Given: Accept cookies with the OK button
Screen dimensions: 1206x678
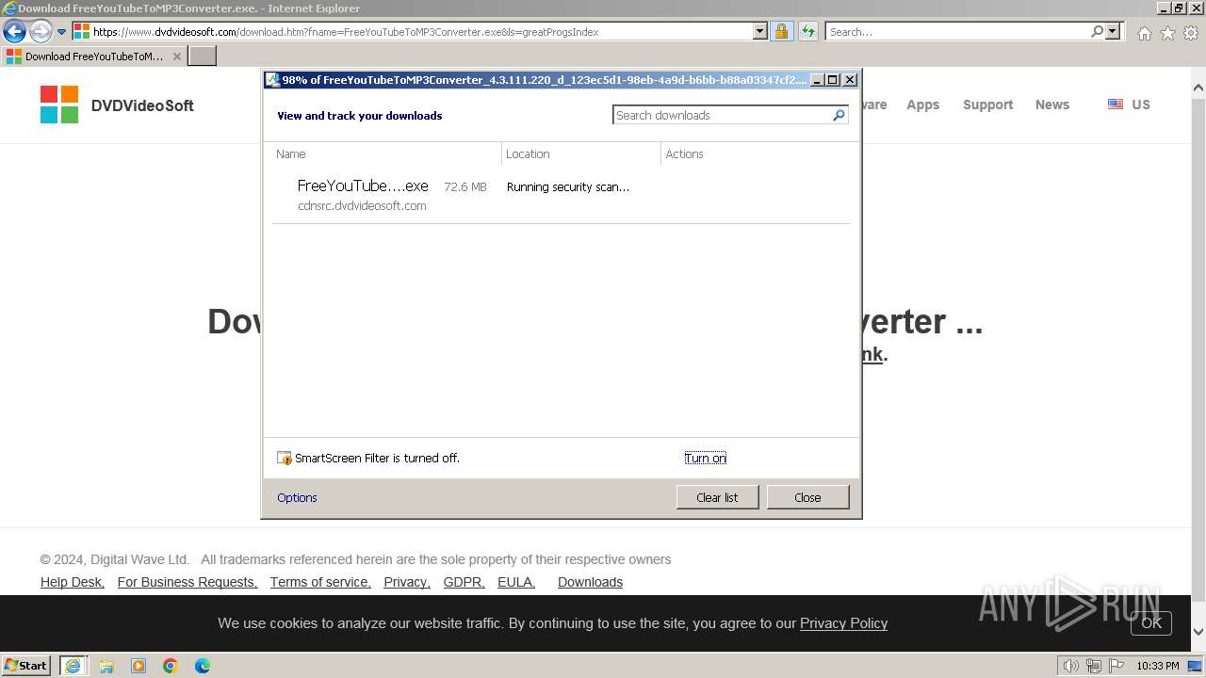Looking at the screenshot, I should (1151, 622).
